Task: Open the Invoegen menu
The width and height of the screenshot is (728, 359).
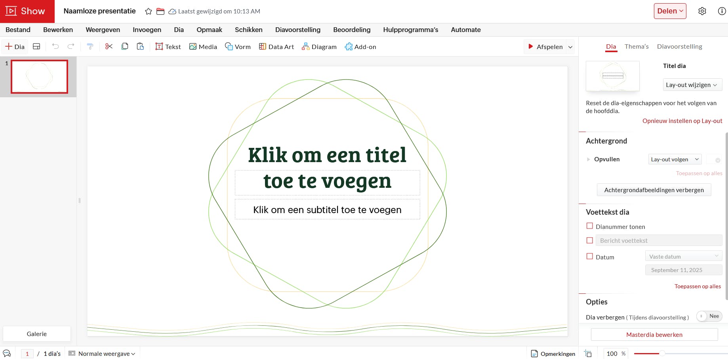Action: click(147, 30)
